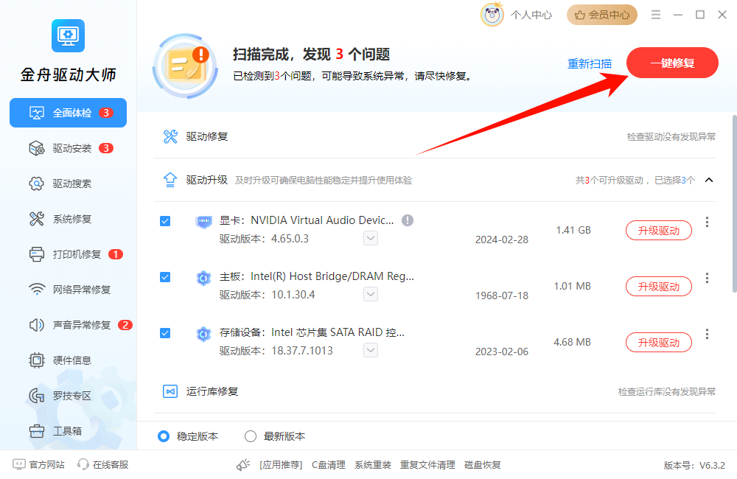Click the panda avatar for 个人中心
This screenshot has width=737, height=479.
492,15
